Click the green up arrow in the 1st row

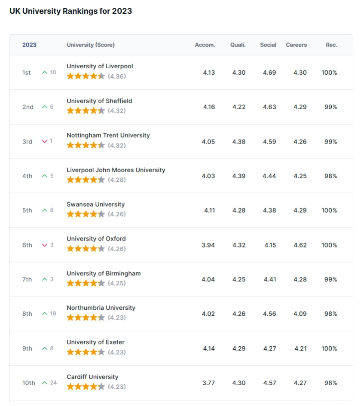coord(45,73)
